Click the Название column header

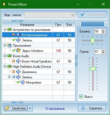[27, 25]
